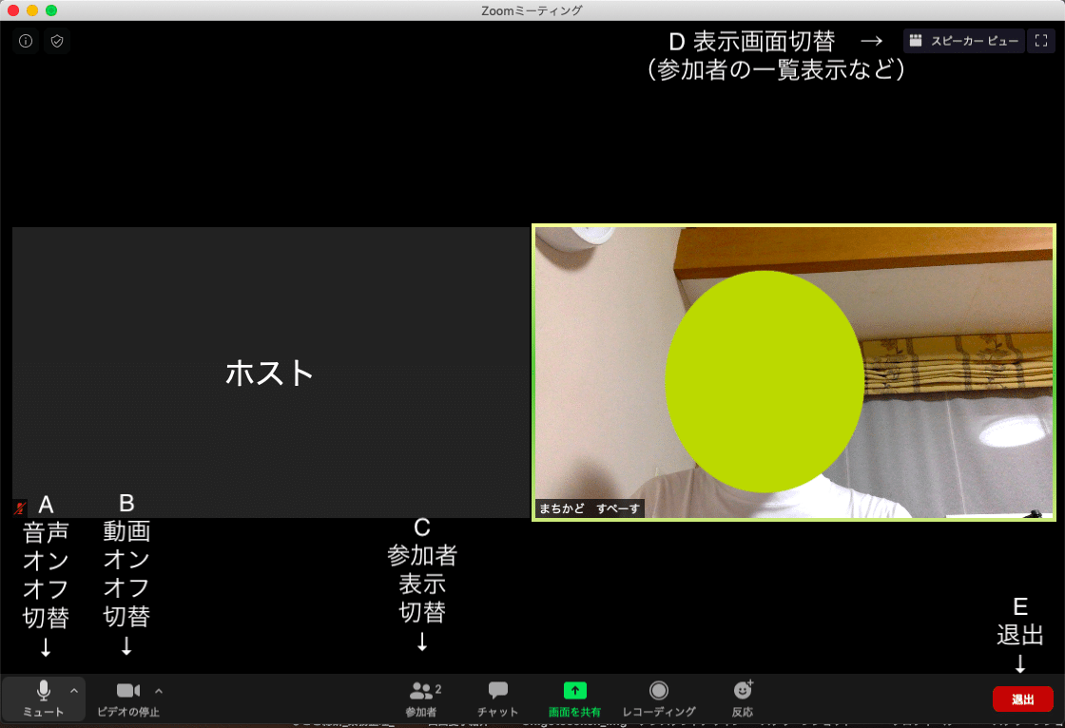Click the muted microphone indicator on the host tile
Viewport: 1065px width, 728px height.
pos(21,506)
